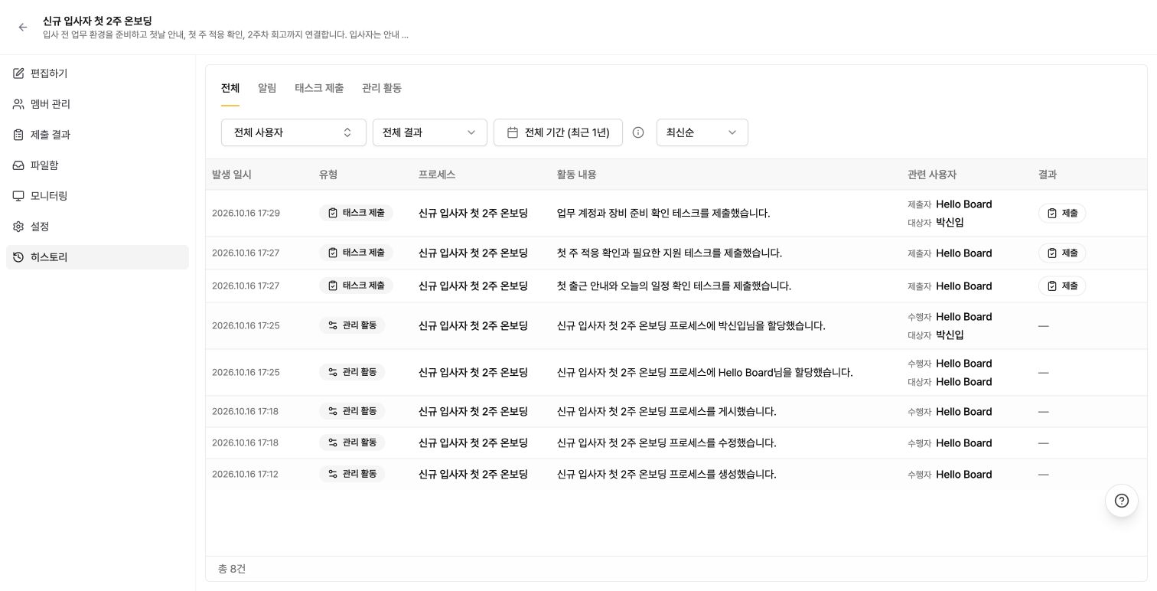Click timestamp 2026.10.16 17:12

pos(245,475)
